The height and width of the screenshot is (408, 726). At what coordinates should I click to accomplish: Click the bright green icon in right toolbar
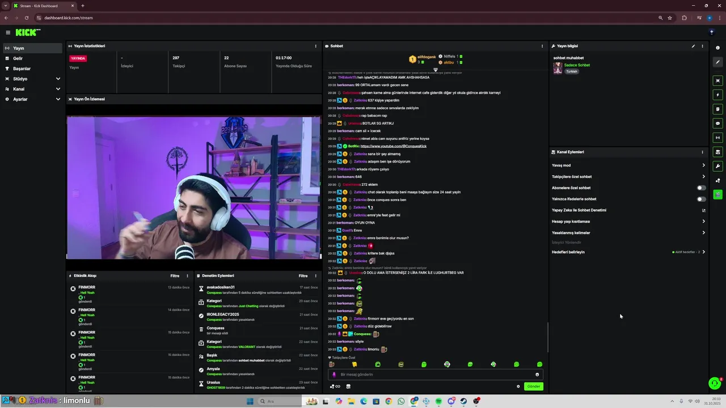coord(717,194)
